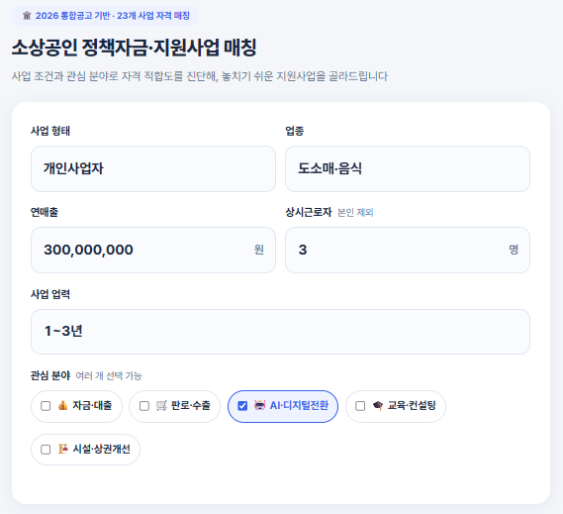Click the building icon in 시설·상권개선 chip
The image size is (563, 514).
[63, 449]
